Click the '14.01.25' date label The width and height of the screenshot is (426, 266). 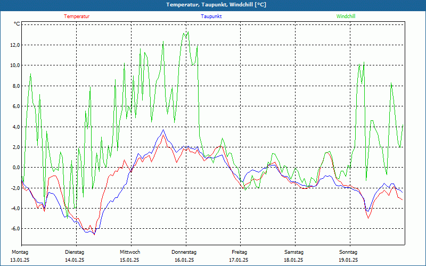(75, 260)
